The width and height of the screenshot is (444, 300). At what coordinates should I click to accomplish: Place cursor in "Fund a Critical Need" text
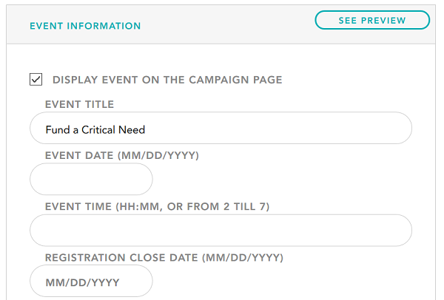point(95,130)
